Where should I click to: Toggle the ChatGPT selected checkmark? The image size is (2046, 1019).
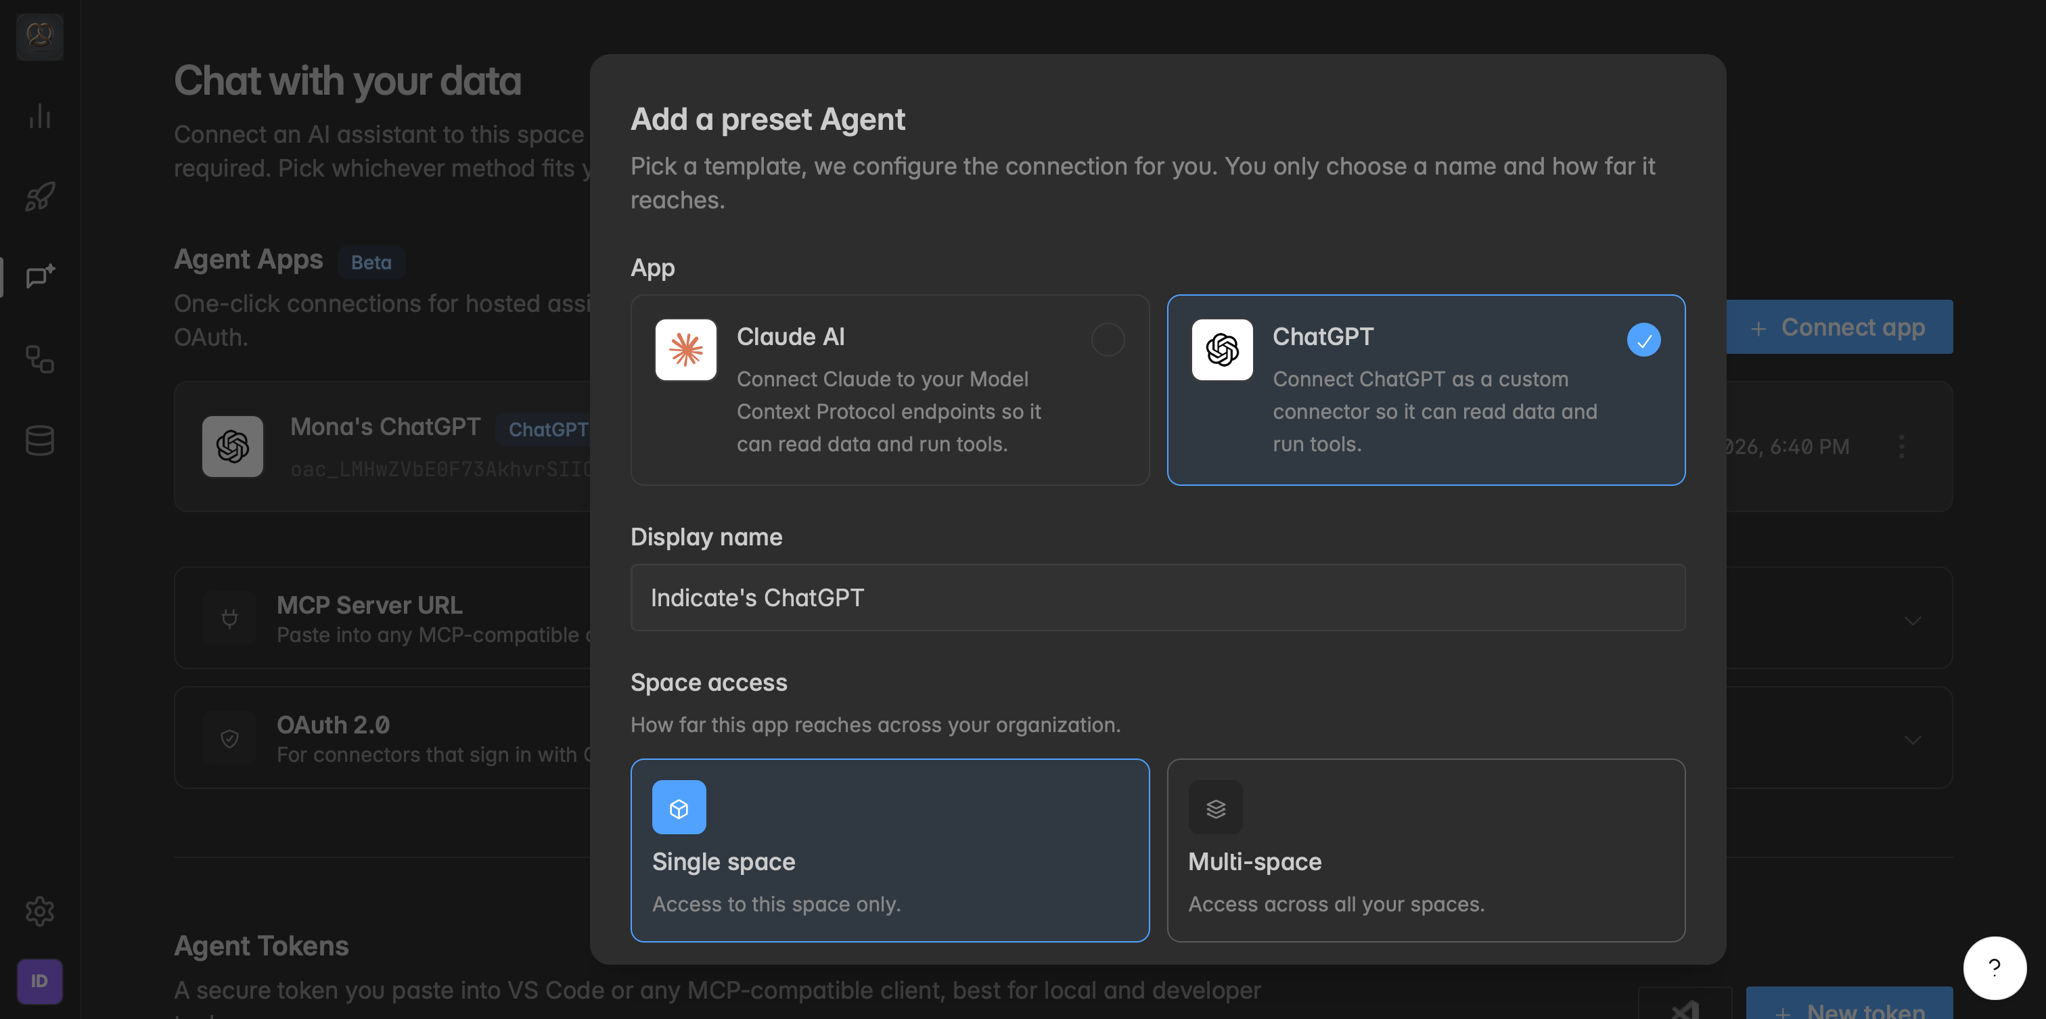[x=1643, y=339]
